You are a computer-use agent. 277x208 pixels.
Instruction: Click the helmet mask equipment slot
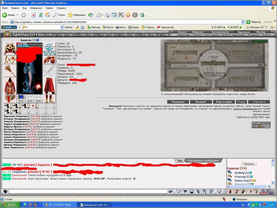point(10,49)
